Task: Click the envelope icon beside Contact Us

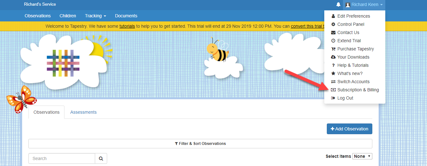Action: (x=333, y=32)
